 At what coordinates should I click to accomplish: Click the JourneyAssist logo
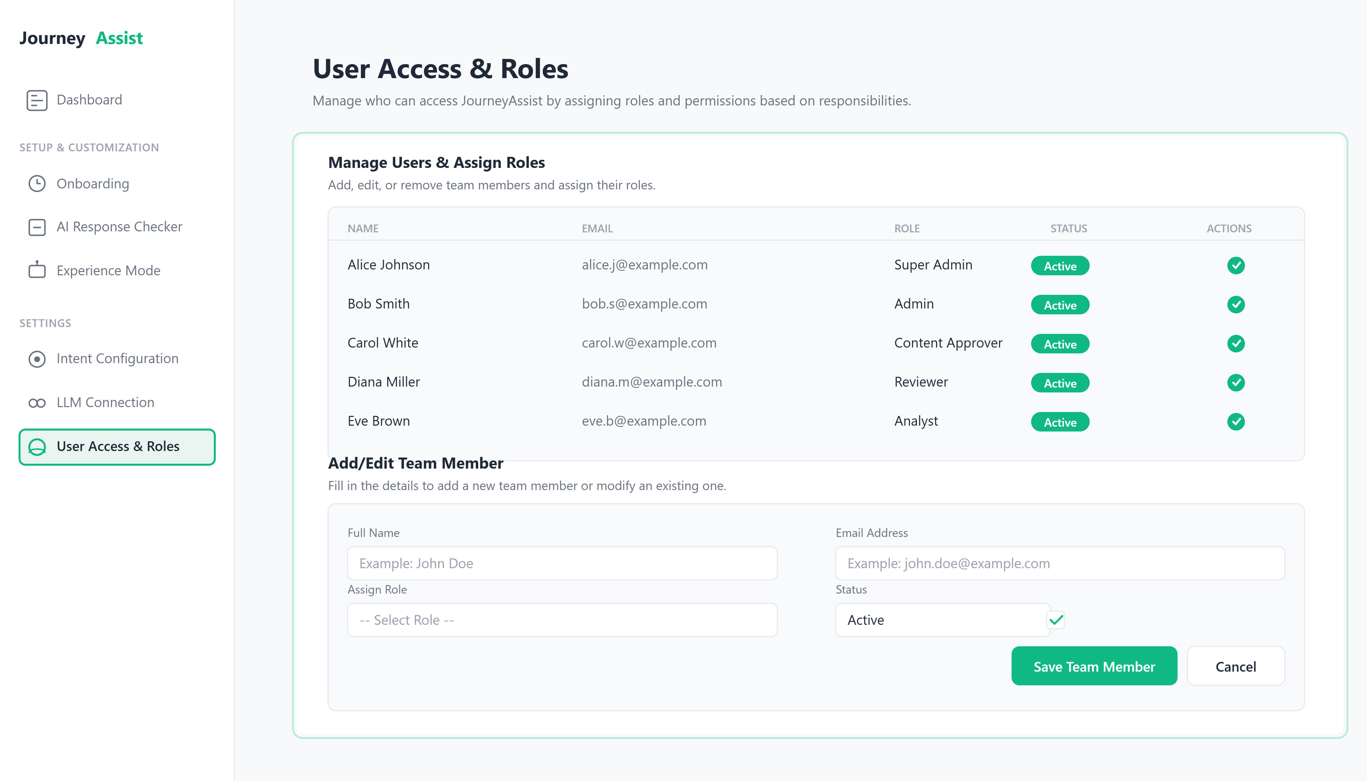tap(81, 38)
